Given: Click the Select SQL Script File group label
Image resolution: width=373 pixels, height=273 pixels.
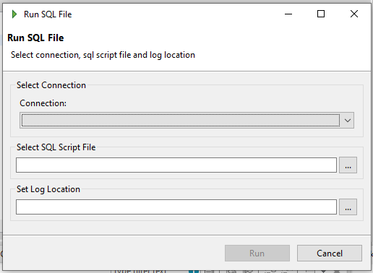Looking at the screenshot, I should (x=56, y=147).
